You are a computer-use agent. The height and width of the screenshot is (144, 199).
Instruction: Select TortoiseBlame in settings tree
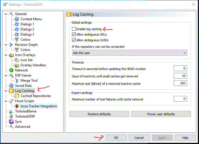pos(26,111)
